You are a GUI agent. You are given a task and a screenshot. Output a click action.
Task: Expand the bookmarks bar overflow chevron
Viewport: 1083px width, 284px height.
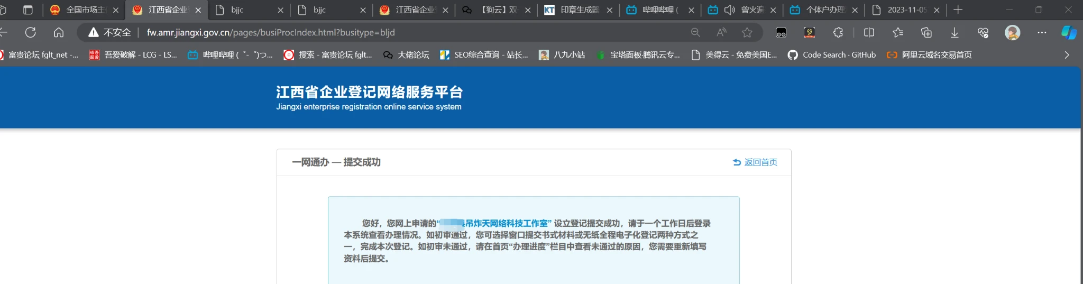pyautogui.click(x=1067, y=55)
